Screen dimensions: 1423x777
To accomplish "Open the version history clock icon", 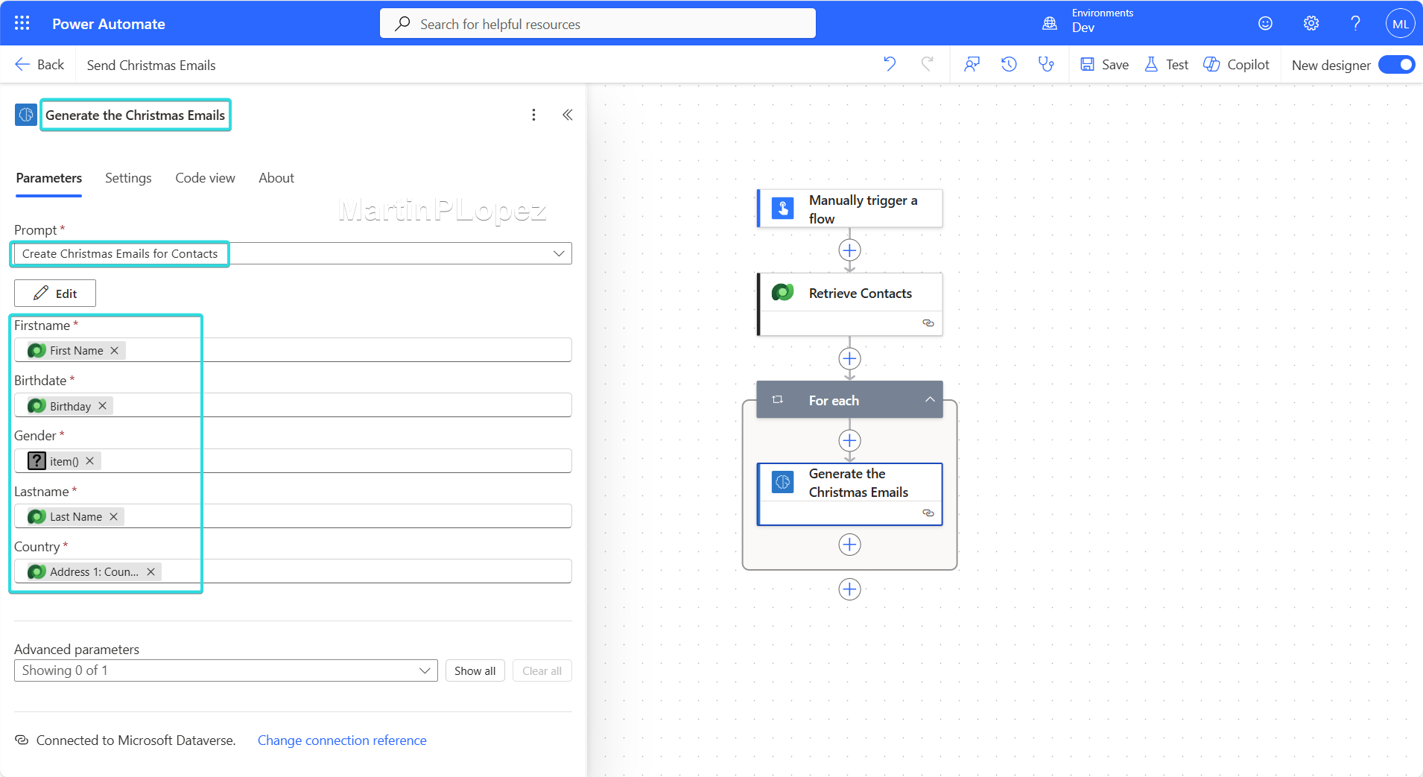I will [1009, 64].
